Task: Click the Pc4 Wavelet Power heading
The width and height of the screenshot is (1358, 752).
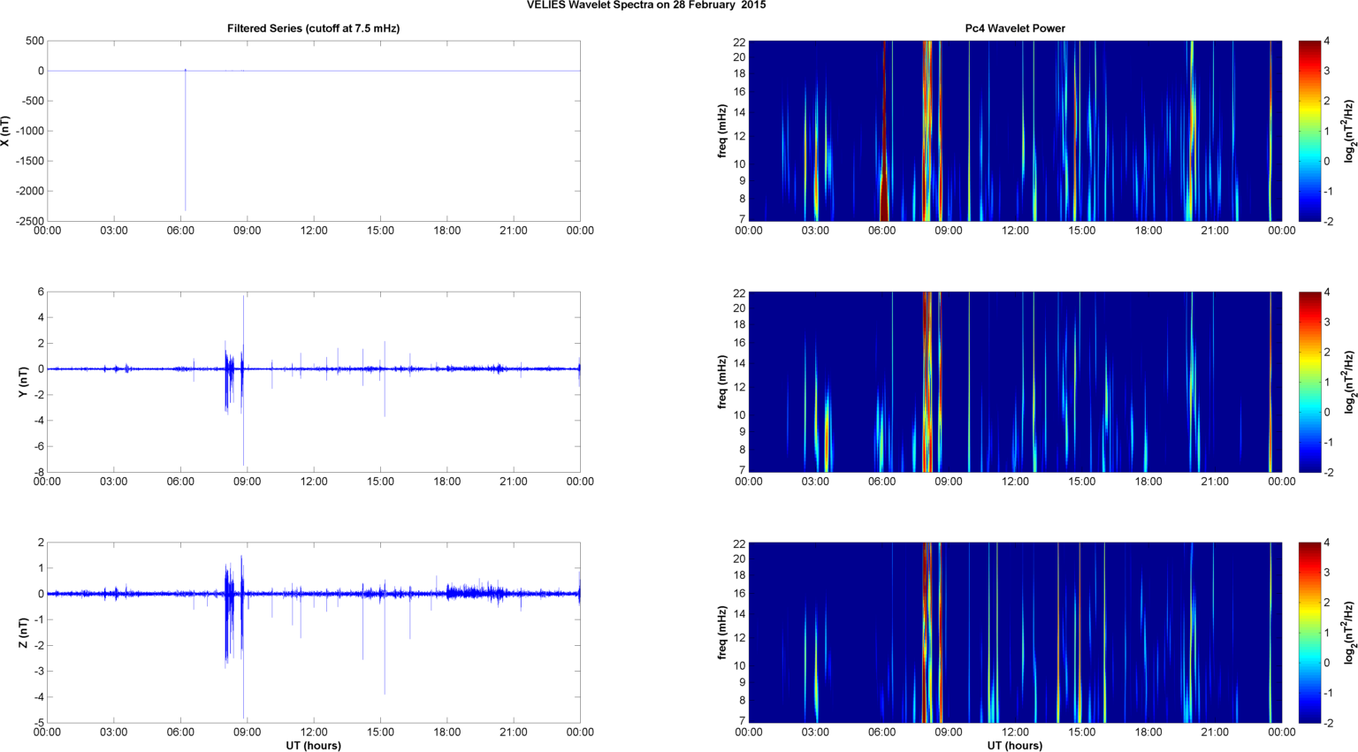Action: (x=1014, y=28)
